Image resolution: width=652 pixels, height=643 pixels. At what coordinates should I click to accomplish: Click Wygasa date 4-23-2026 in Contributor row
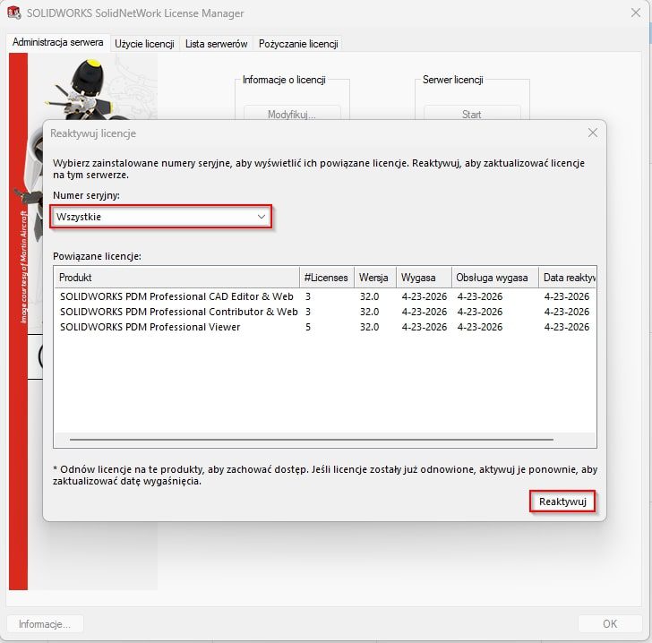tap(425, 312)
